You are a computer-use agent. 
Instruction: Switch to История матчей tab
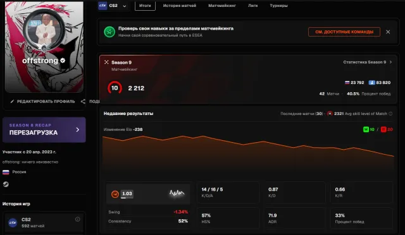(x=180, y=6)
